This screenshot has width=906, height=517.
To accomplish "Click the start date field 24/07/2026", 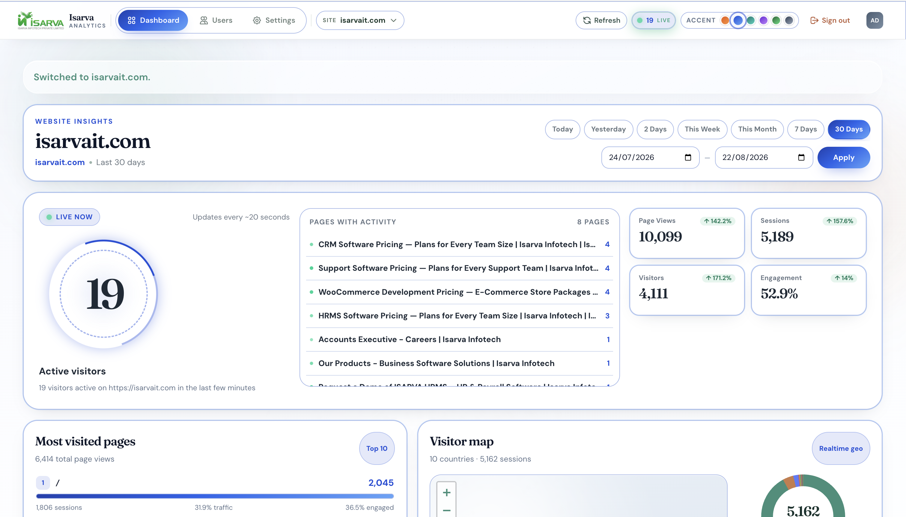I will click(650, 157).
